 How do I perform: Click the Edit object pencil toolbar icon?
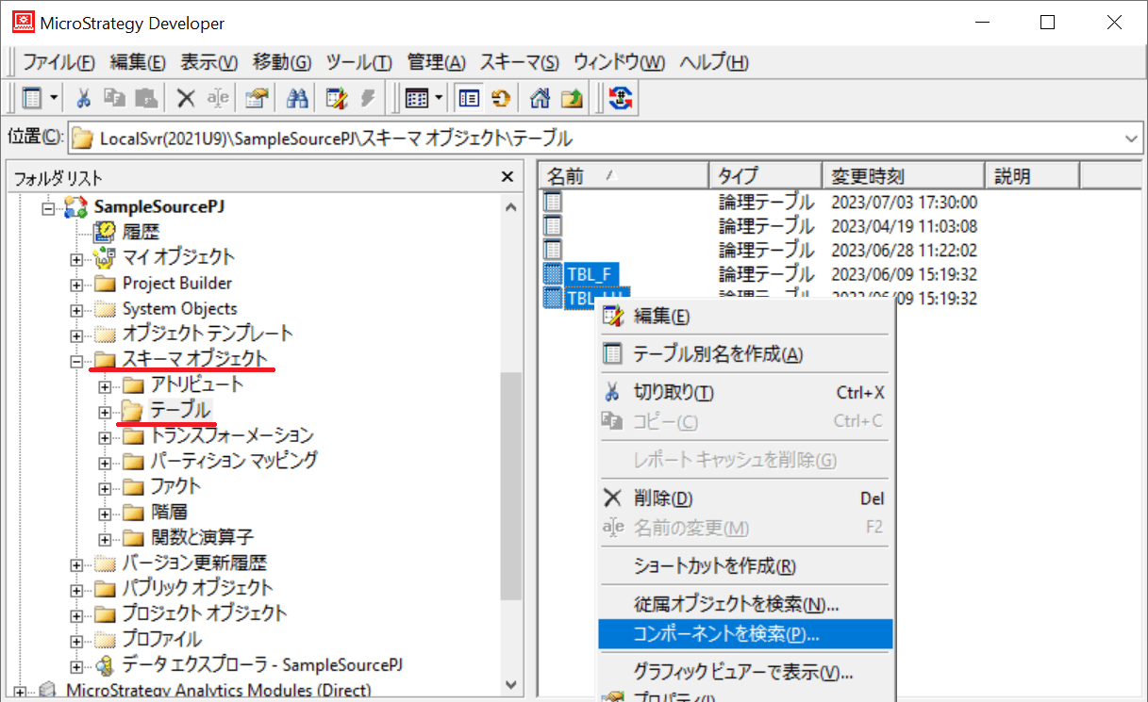[x=336, y=98]
